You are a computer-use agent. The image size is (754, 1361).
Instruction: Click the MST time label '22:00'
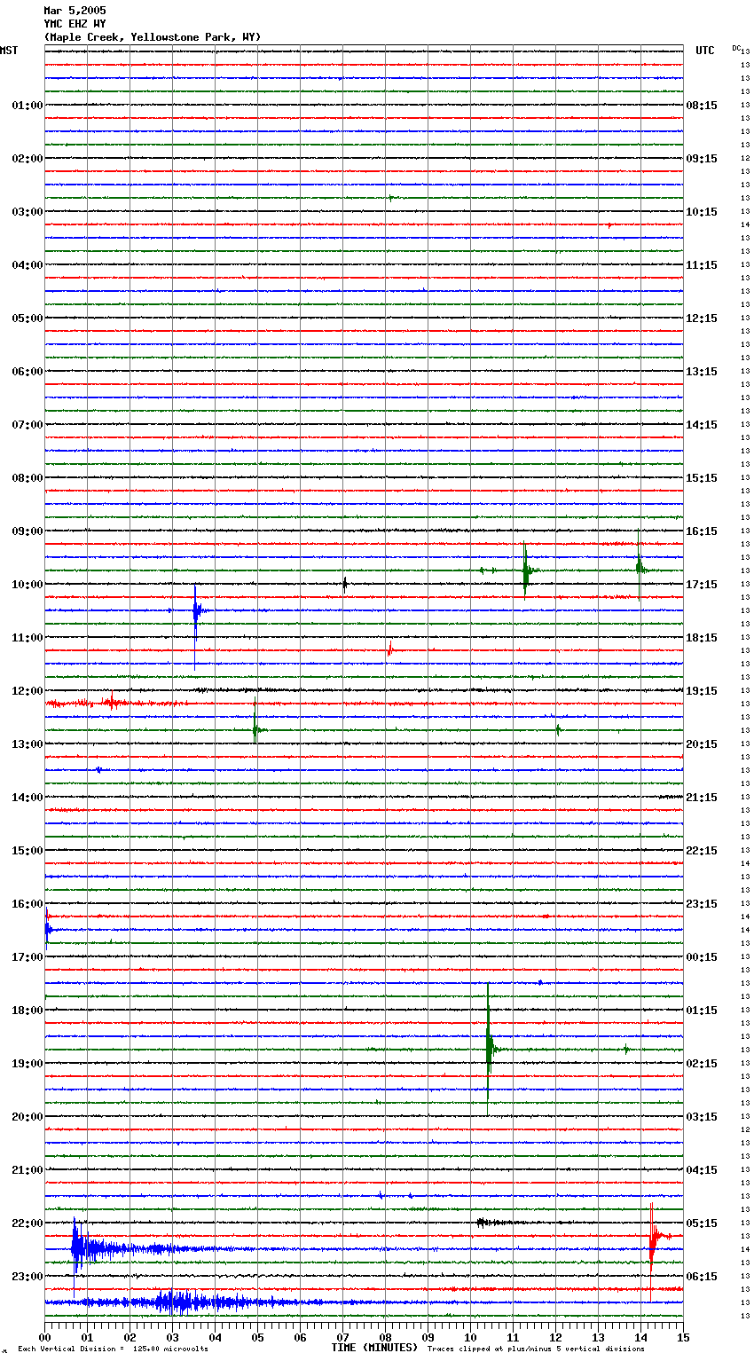(27, 1223)
